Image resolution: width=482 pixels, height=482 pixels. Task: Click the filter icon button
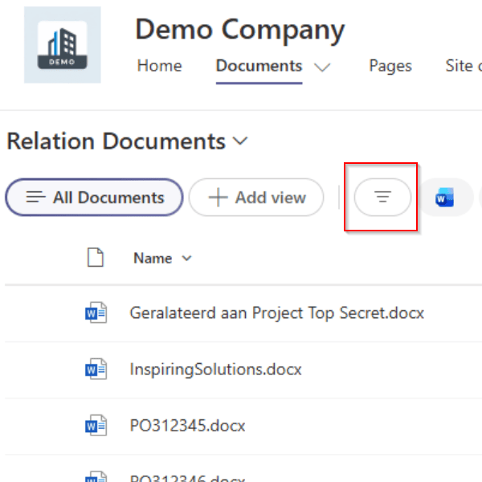click(382, 198)
